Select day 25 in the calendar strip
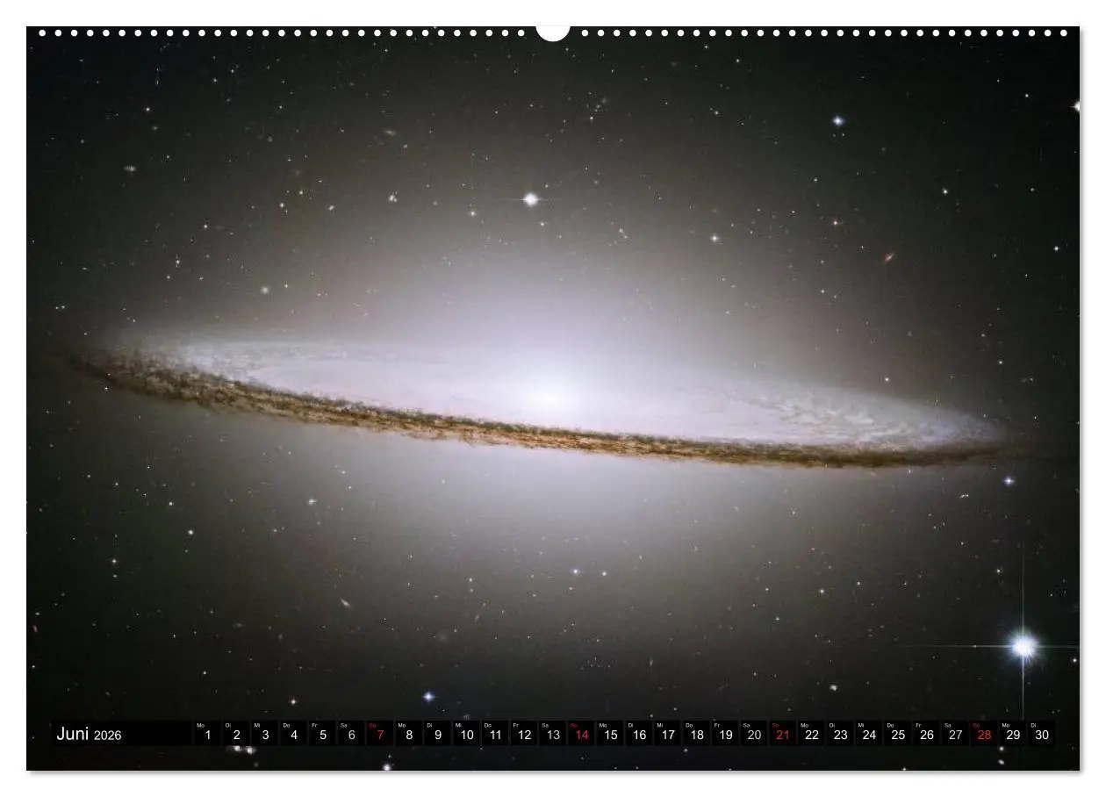The image size is (1106, 797). click(x=898, y=735)
